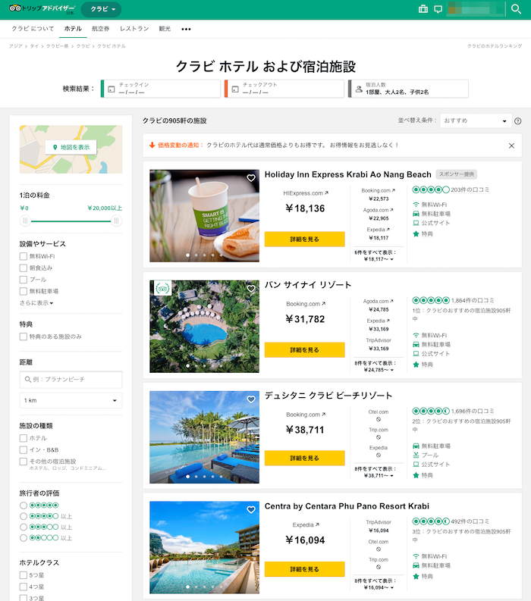The width and height of the screenshot is (531, 601).
Task: Enable 特典のある施設のみ filter
Action: pyautogui.click(x=24, y=336)
